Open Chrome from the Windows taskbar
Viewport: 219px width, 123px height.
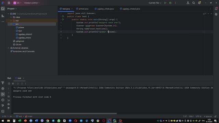pos(48,121)
